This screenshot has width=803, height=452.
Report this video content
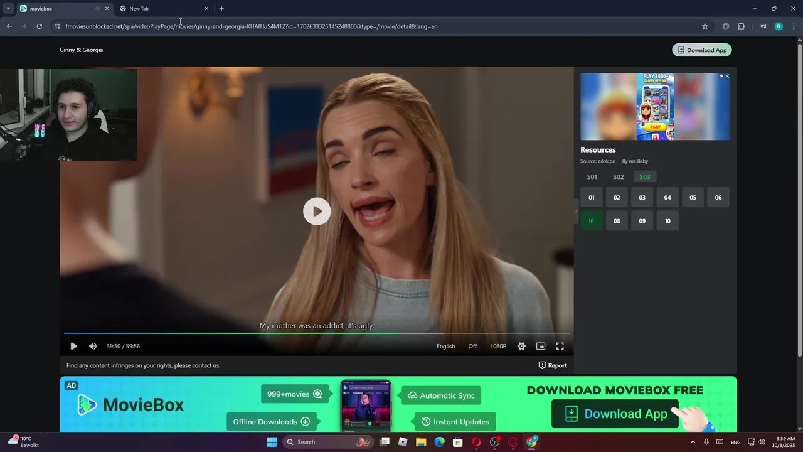(x=553, y=365)
